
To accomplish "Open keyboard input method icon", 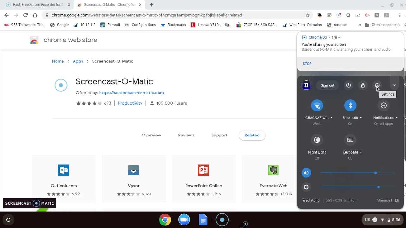I will coord(350,140).
